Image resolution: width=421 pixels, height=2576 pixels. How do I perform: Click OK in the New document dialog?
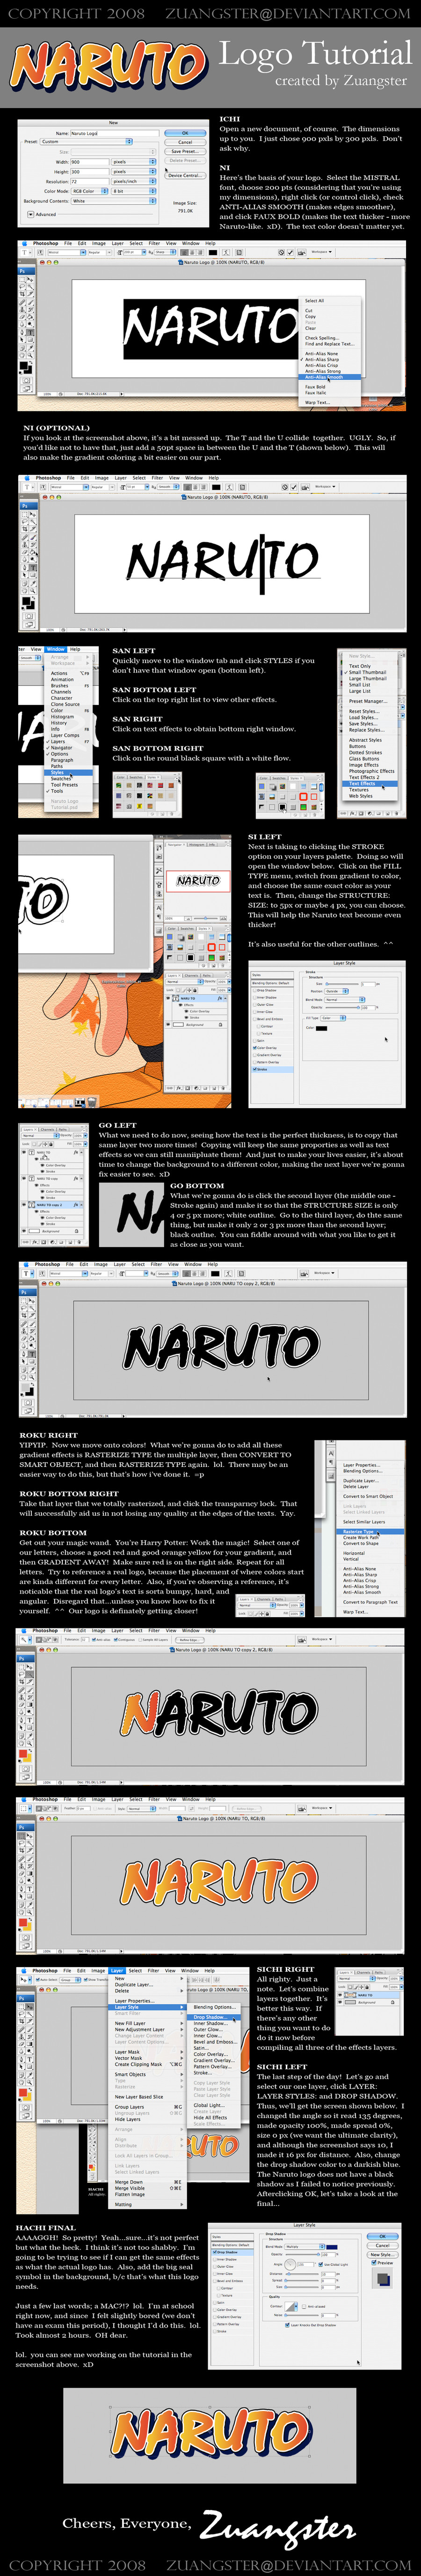[185, 132]
